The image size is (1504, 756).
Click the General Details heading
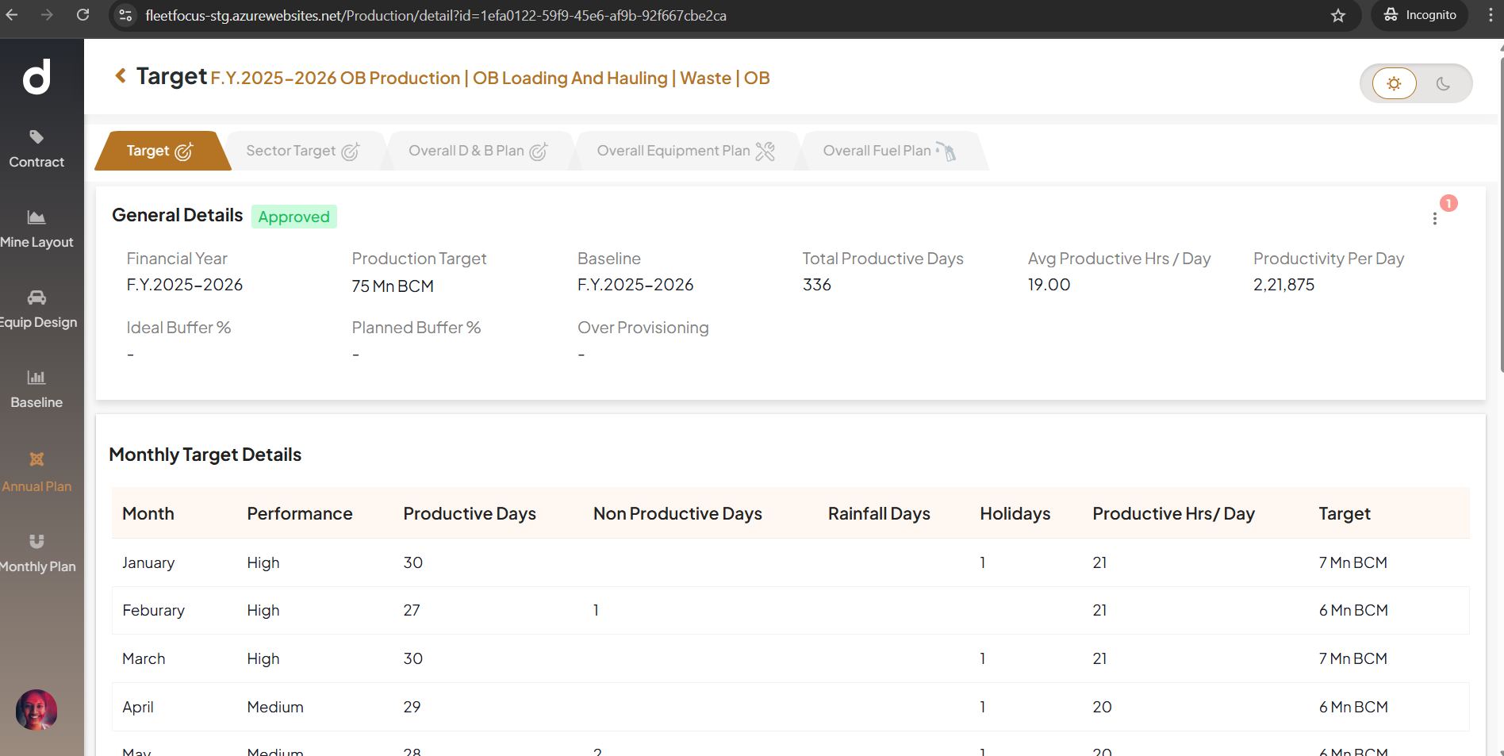coord(178,215)
